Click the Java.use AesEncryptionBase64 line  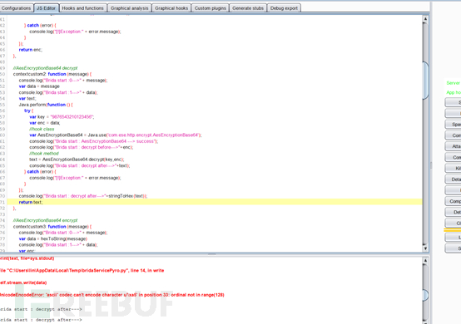pyautogui.click(x=115, y=135)
